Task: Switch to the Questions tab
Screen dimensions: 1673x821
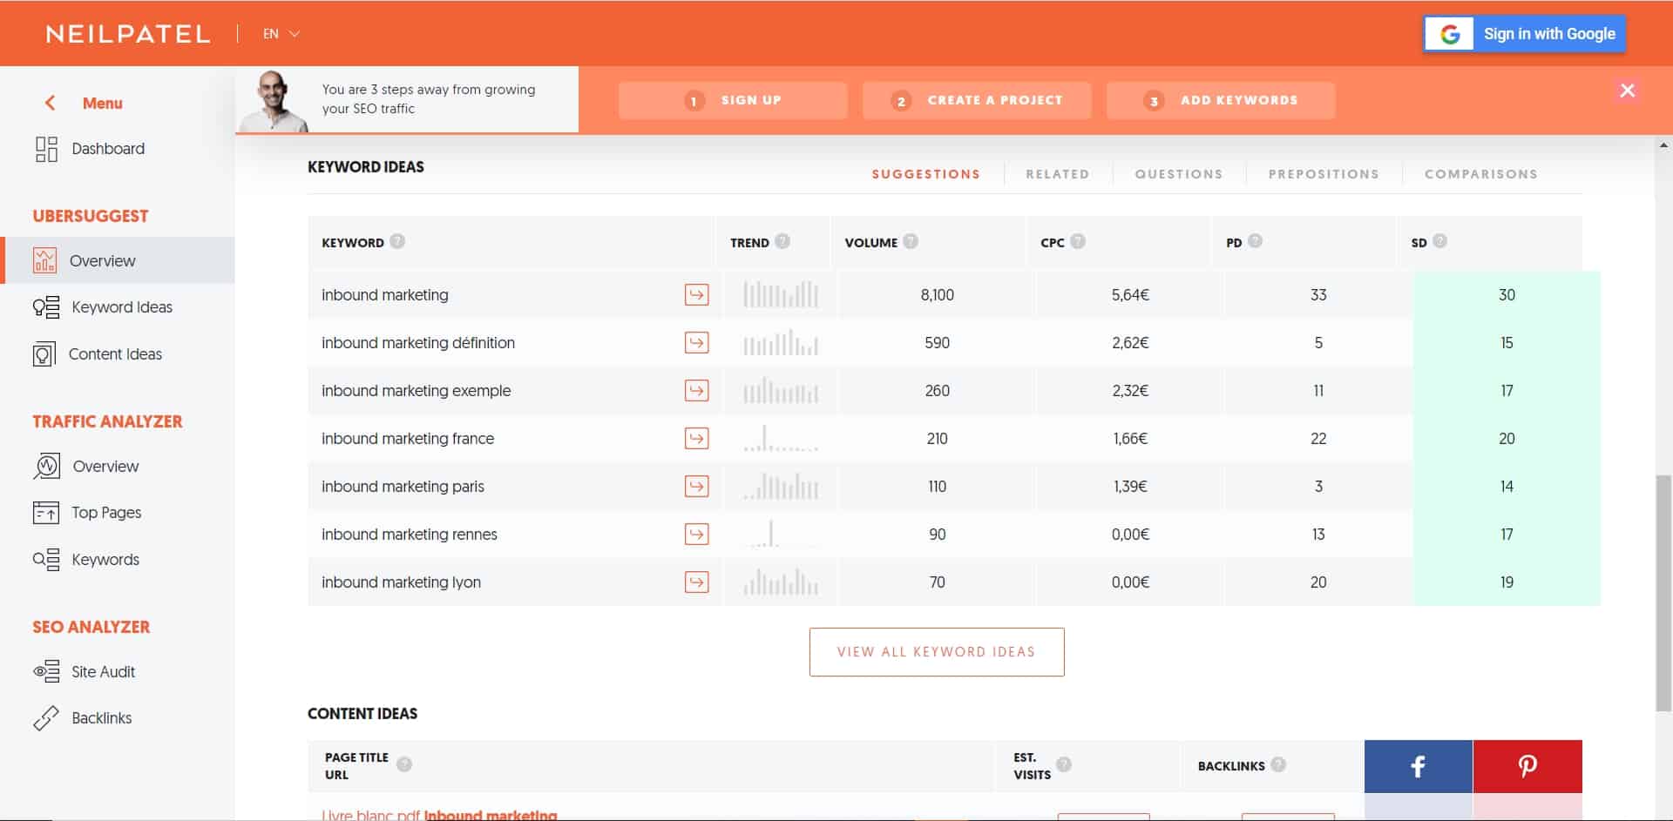Action: (x=1178, y=174)
